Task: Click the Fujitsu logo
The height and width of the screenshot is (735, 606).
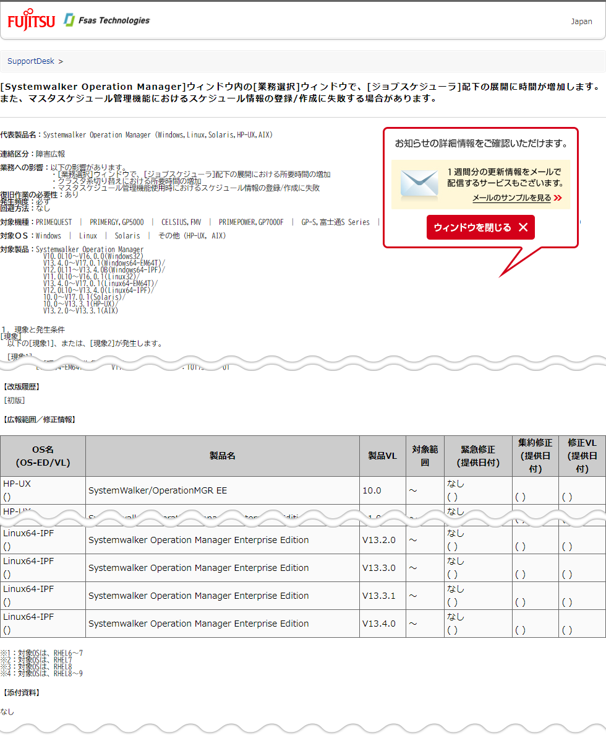Action: coord(31,20)
